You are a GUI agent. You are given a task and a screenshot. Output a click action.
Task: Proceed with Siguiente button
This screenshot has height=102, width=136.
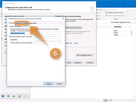click(78, 63)
